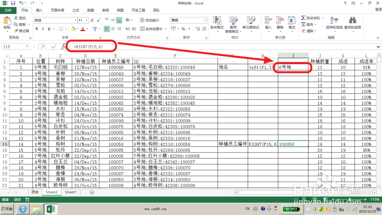The height and width of the screenshot is (215, 382).
Task: Cancel formula entry with X button
Action: point(44,46)
